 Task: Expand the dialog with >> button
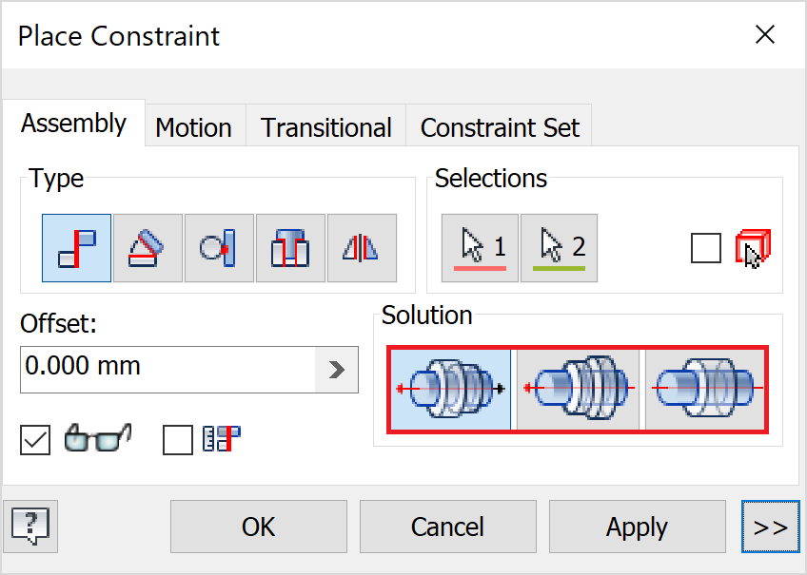click(x=769, y=527)
